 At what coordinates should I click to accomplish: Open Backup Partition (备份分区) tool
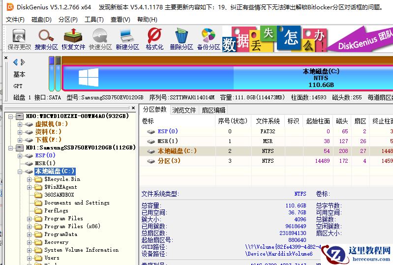tap(209, 39)
